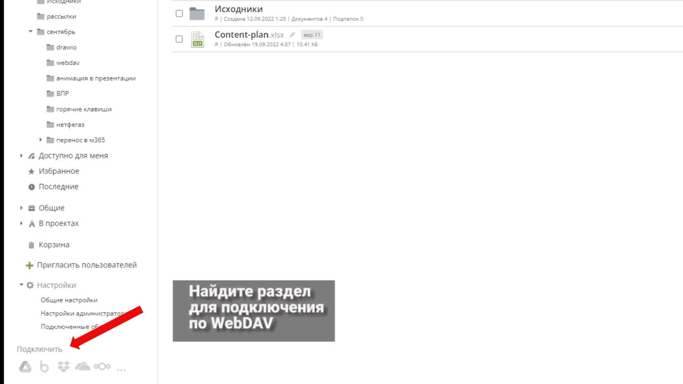Select the drawio folder label in tree
Image resolution: width=683 pixels, height=384 pixels.
tap(67, 47)
